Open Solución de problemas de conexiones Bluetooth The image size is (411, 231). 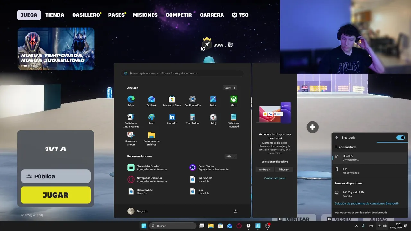(367, 203)
